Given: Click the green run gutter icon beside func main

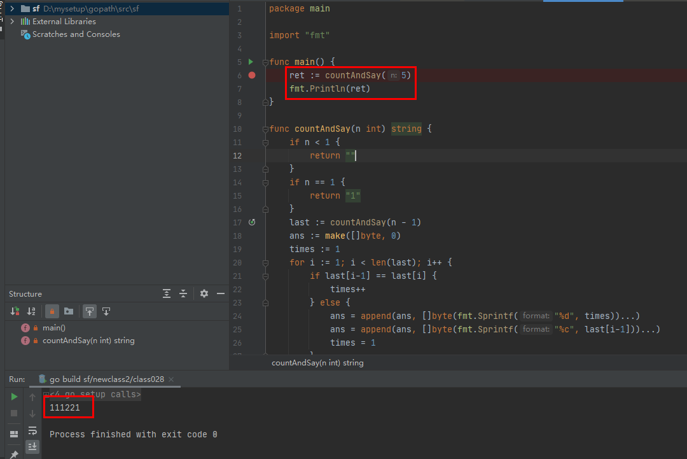Looking at the screenshot, I should click(x=251, y=62).
